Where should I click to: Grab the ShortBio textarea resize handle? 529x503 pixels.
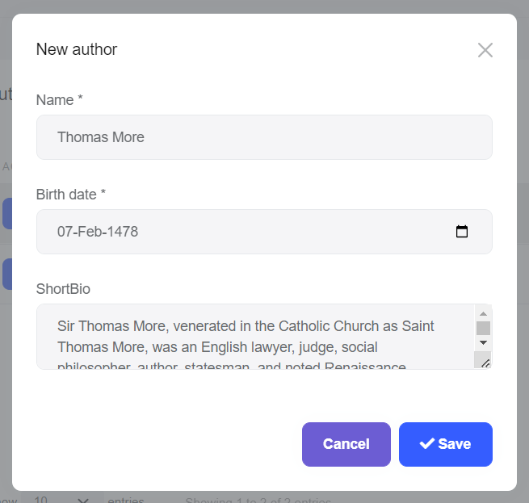[485, 363]
